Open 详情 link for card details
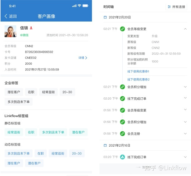 tap(83, 58)
